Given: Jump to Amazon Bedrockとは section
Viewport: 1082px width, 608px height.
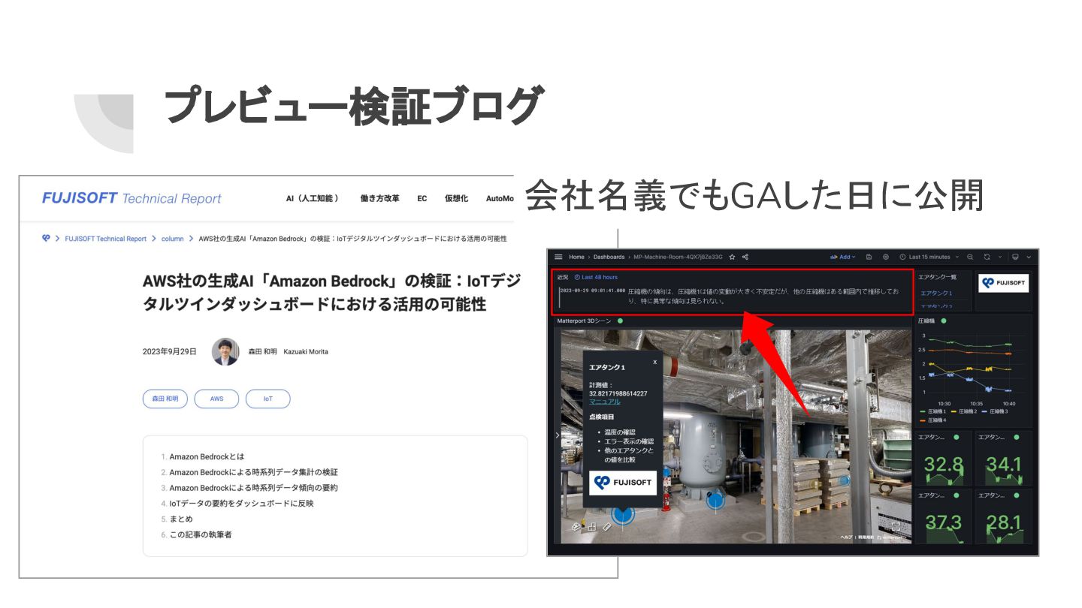Looking at the screenshot, I should 207,456.
